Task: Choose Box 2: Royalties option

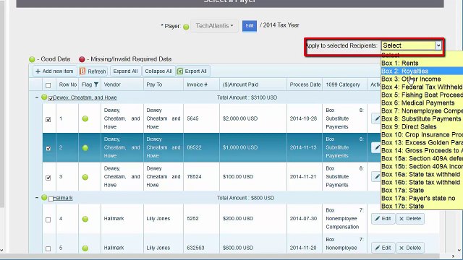Action: pos(422,71)
